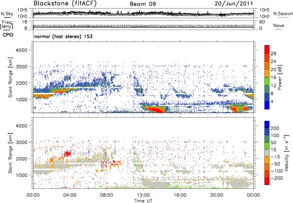Click the '16:00' time axis label
The image size is (293, 203).
point(180,195)
